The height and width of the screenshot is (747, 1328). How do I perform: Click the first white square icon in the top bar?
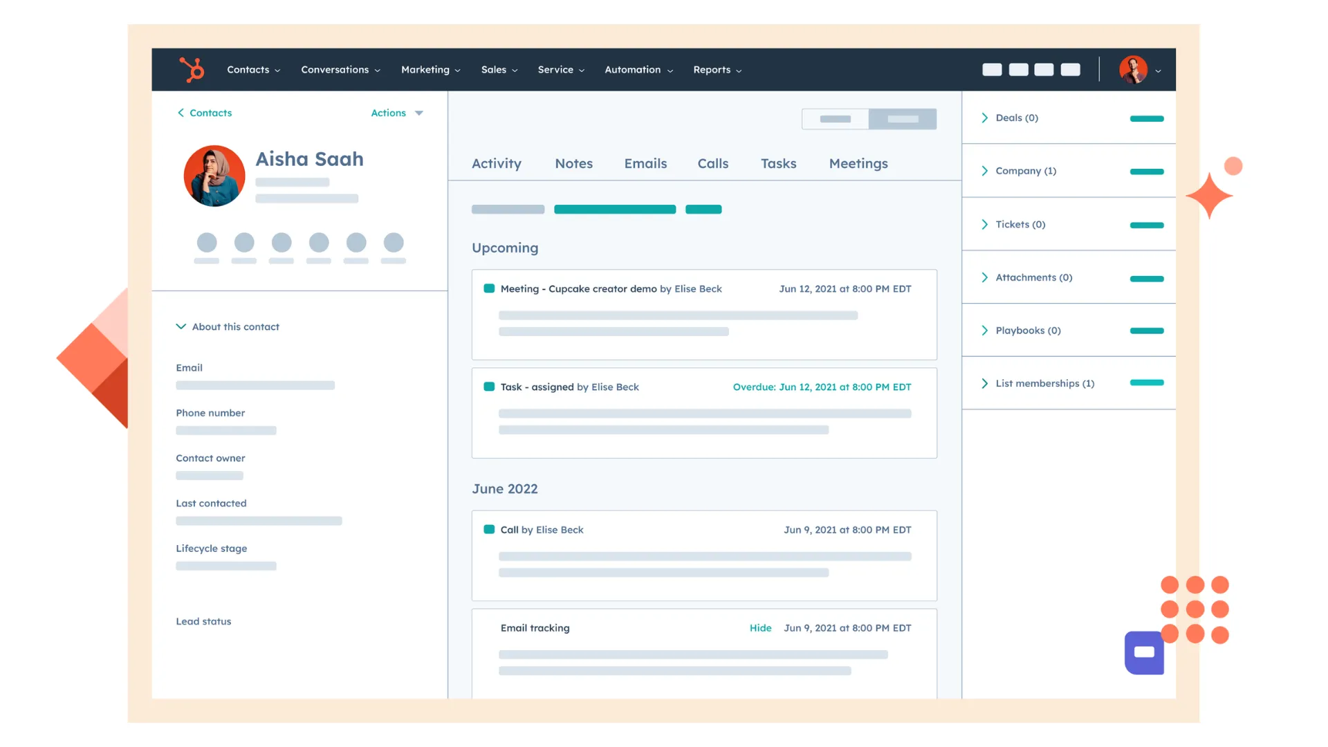coord(992,70)
